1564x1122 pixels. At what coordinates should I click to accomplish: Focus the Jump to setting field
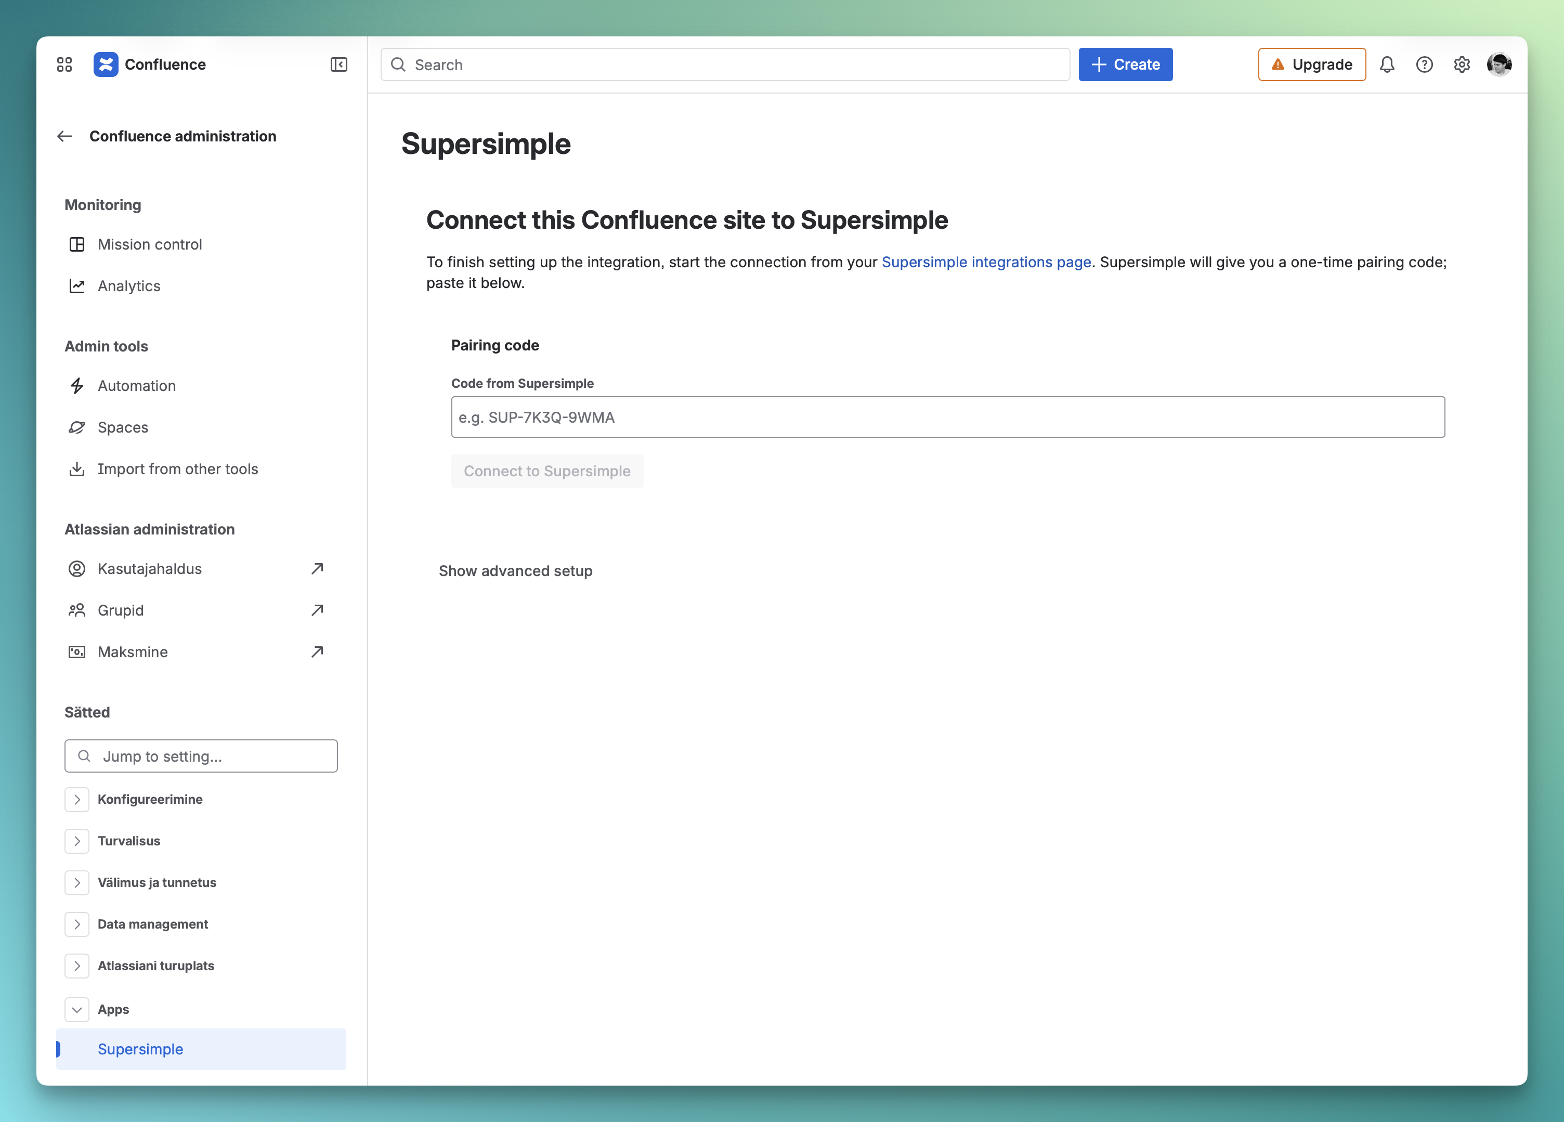coord(201,756)
